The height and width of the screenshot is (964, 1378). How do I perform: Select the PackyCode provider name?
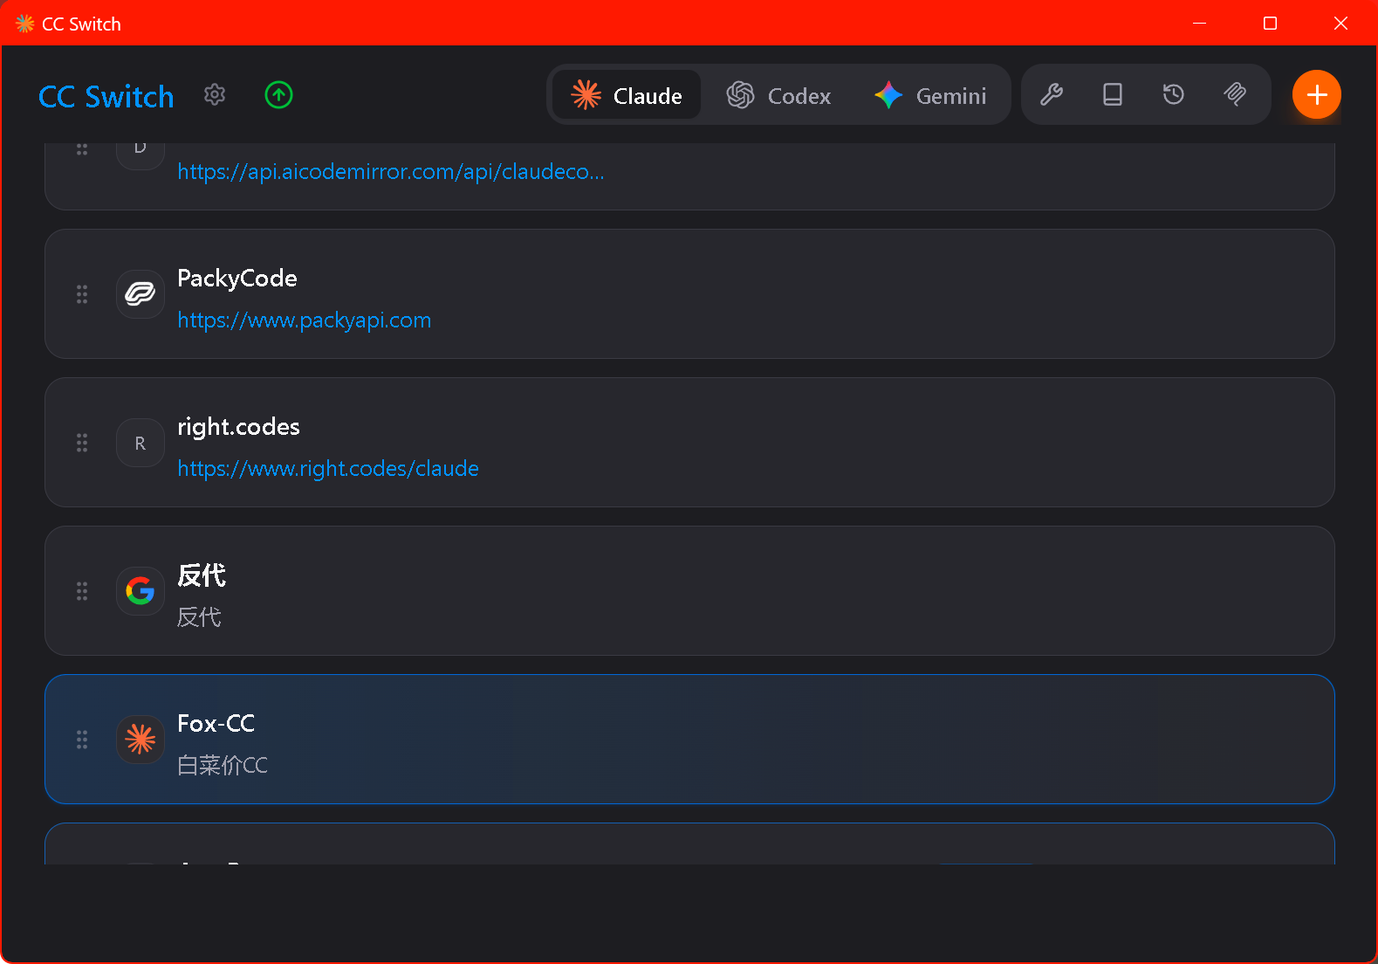click(237, 279)
